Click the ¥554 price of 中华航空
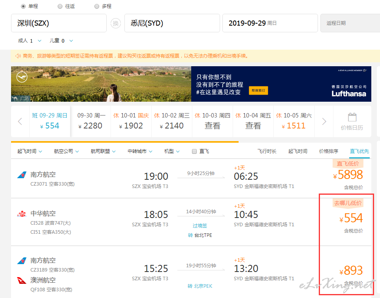Screen dimensions: 380x298 (x=351, y=218)
